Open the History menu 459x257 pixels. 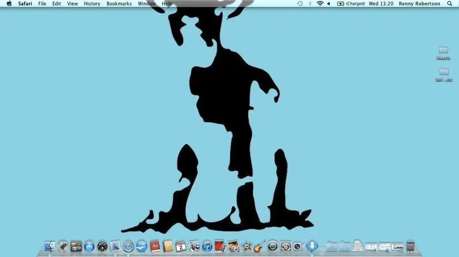[x=92, y=3]
